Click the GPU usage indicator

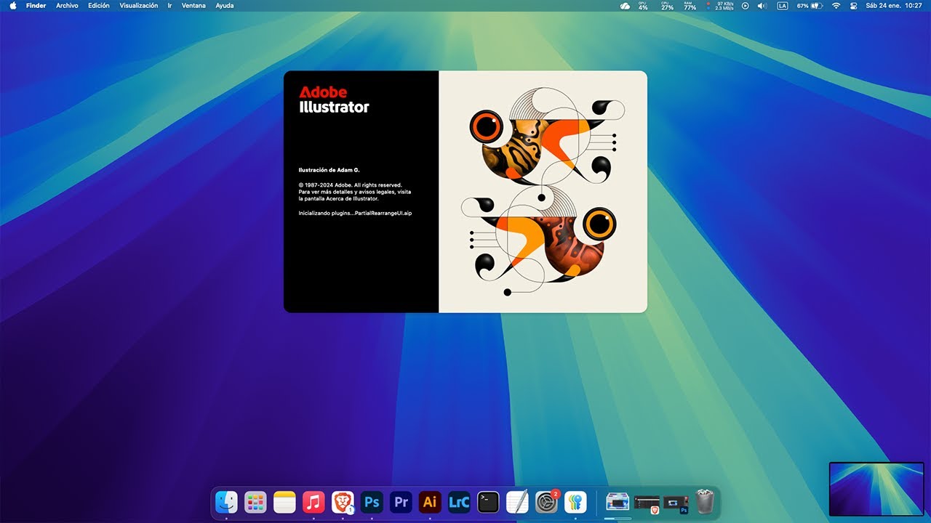click(x=643, y=6)
